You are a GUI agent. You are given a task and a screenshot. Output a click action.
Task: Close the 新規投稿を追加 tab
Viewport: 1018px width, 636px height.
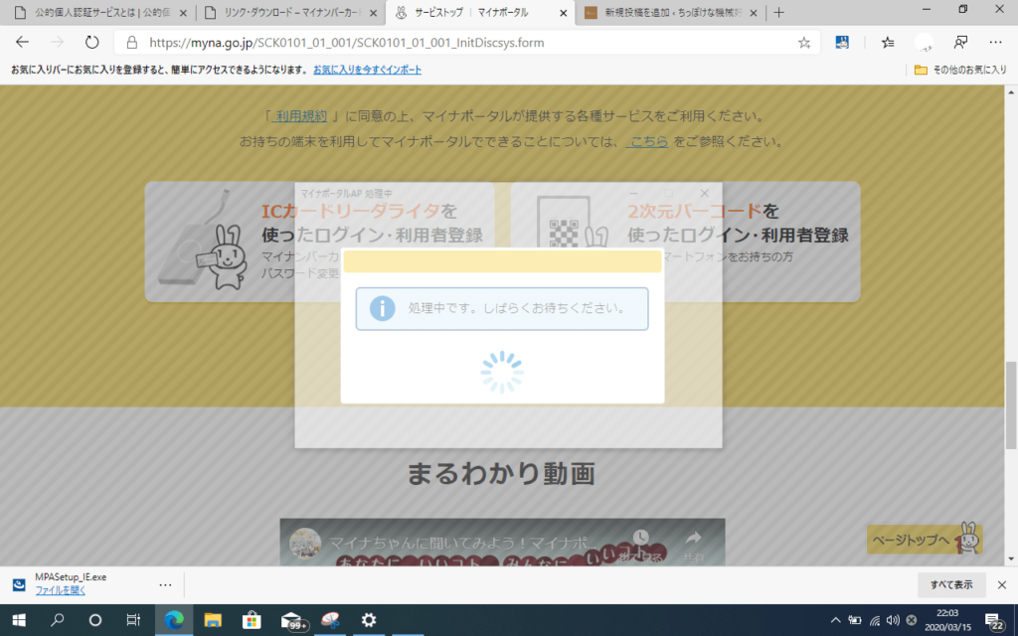[x=754, y=13]
